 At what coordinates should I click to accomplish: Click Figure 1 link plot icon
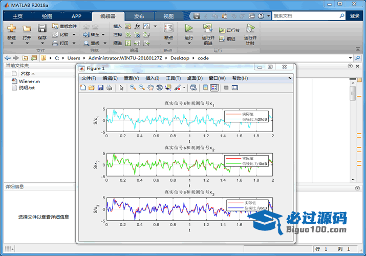[x=193, y=88]
